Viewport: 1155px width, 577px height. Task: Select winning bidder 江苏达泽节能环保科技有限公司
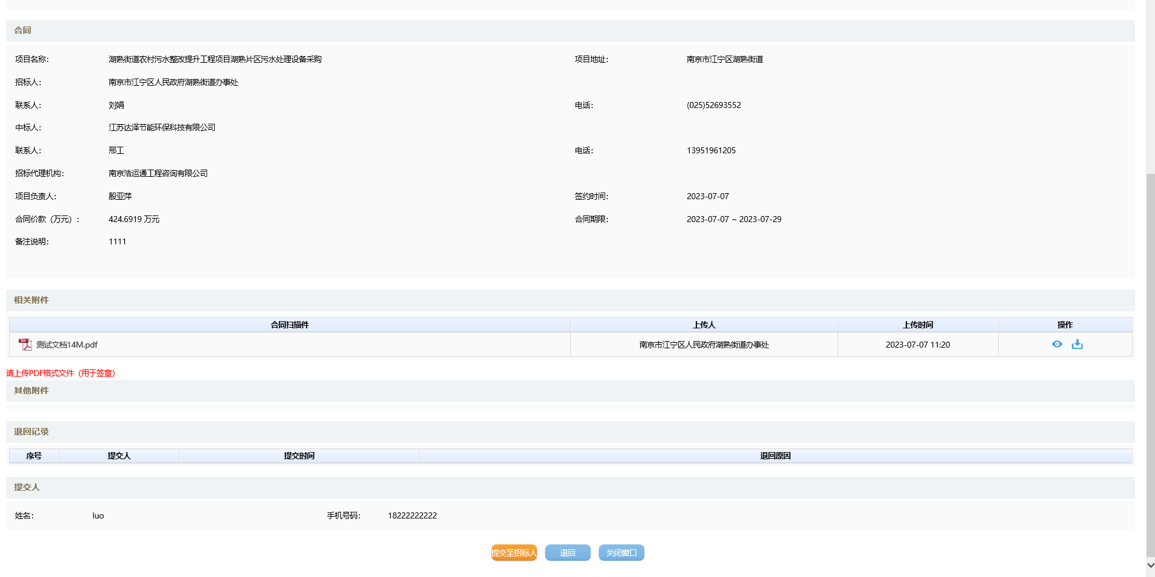[x=162, y=127]
